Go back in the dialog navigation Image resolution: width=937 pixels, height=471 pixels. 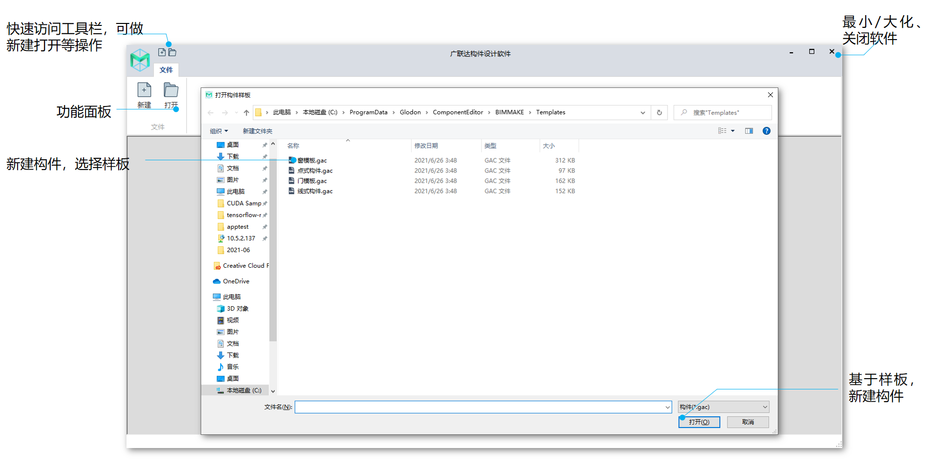pyautogui.click(x=210, y=113)
